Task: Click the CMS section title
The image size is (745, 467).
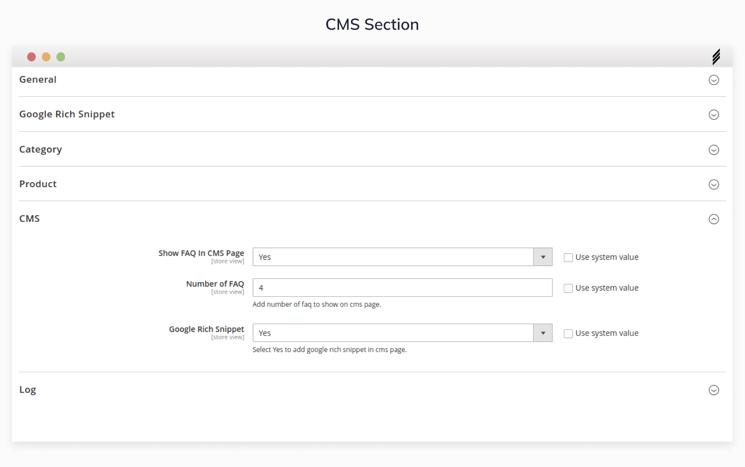Action: tap(30, 219)
